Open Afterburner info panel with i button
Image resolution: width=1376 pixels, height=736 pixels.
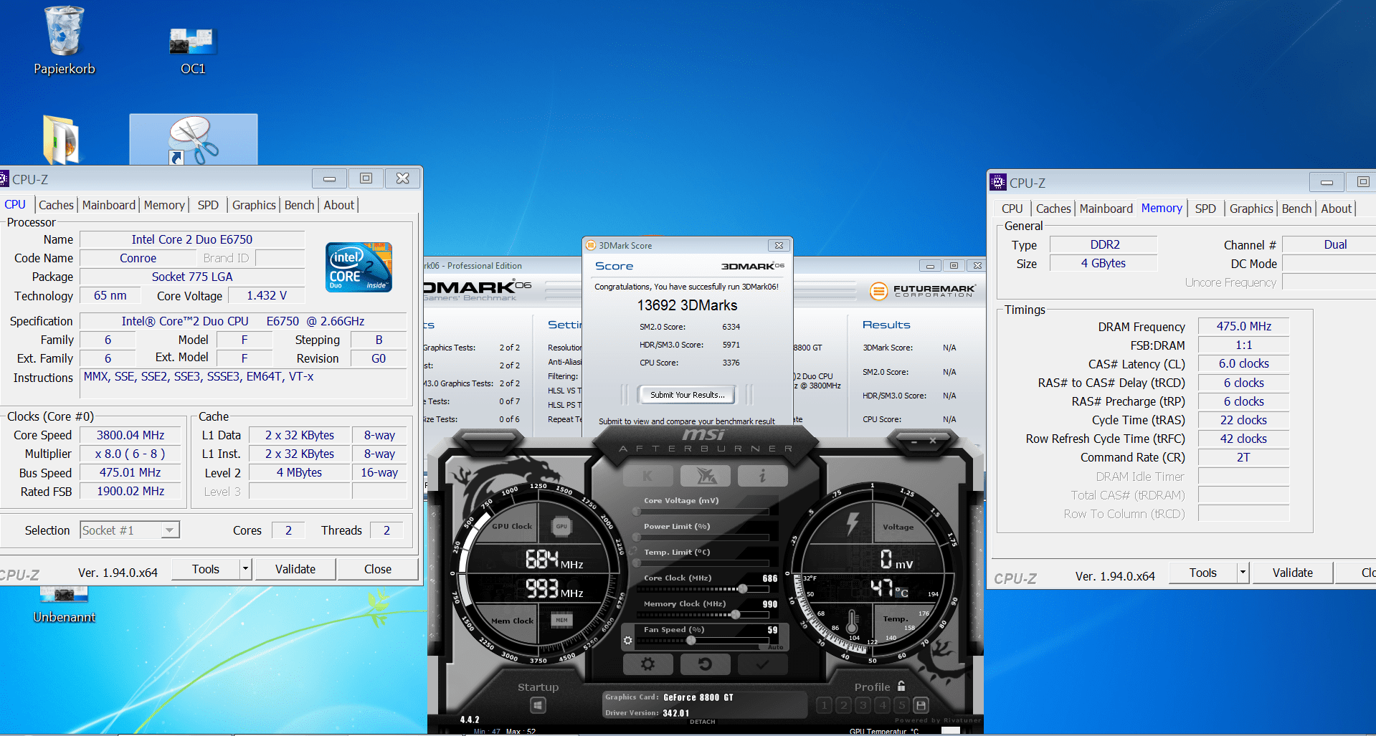[x=762, y=476]
